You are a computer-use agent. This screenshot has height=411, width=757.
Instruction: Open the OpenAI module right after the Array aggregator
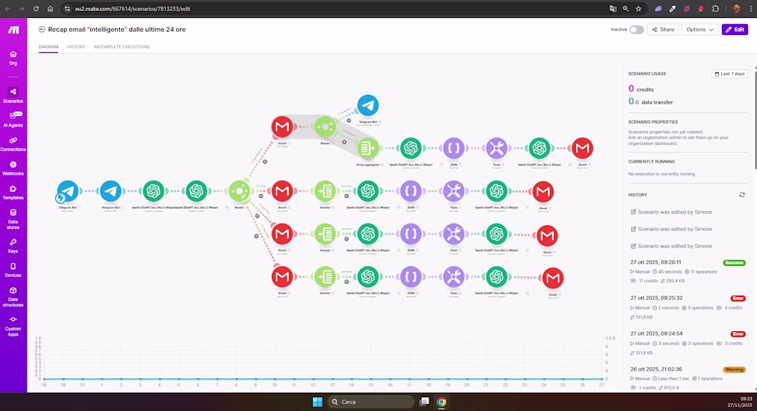(411, 148)
